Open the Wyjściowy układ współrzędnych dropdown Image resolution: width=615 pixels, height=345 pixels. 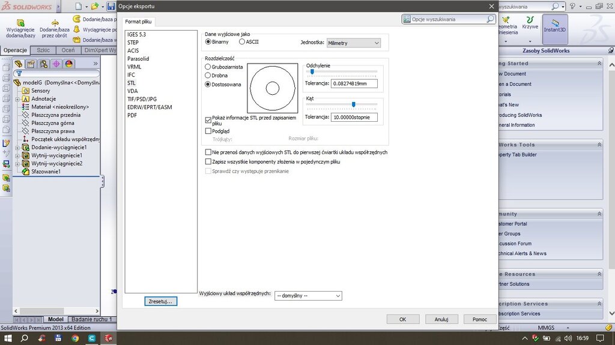pos(308,296)
